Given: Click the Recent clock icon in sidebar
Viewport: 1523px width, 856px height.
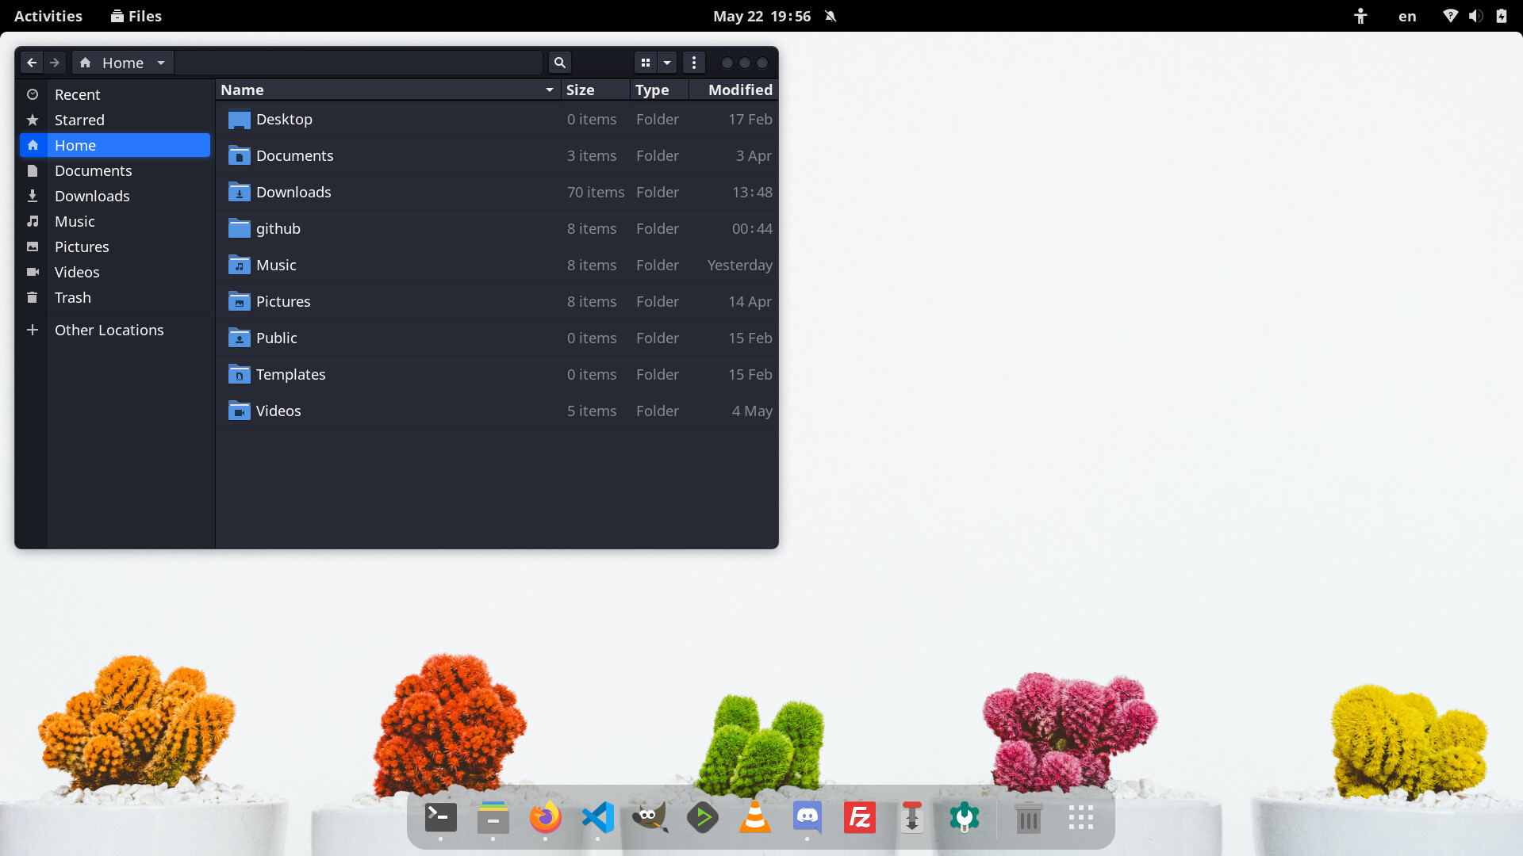Looking at the screenshot, I should click(33, 94).
